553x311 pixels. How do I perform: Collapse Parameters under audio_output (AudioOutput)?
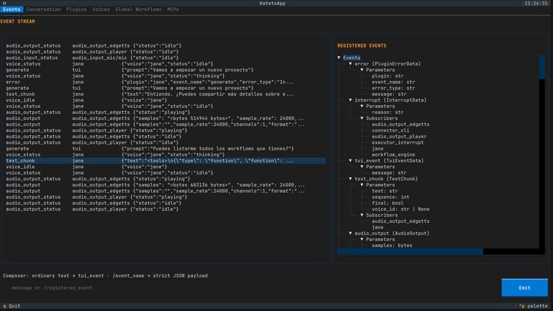[362, 240]
